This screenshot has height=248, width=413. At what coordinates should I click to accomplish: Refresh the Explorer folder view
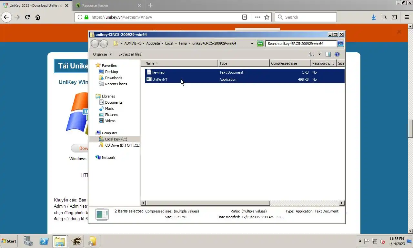[x=260, y=44]
